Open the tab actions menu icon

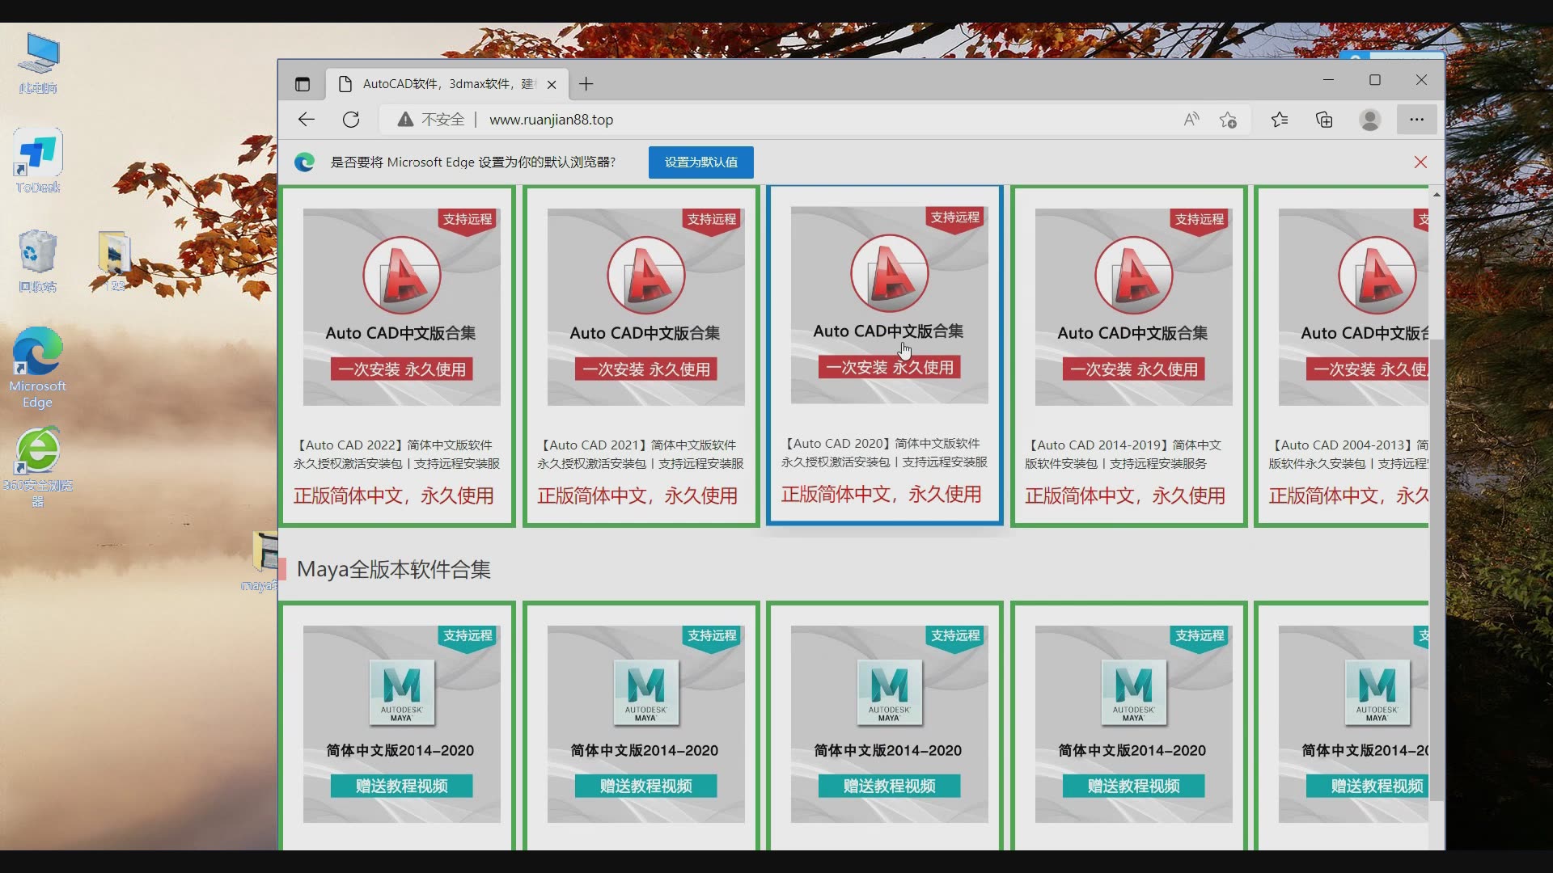coord(302,84)
